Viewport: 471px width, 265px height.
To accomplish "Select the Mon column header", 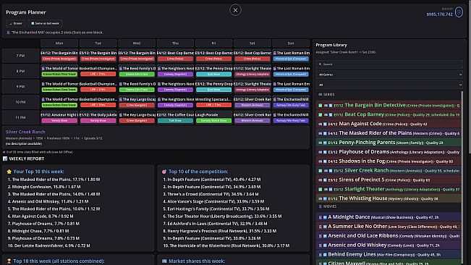I will pyautogui.click(x=59, y=43).
